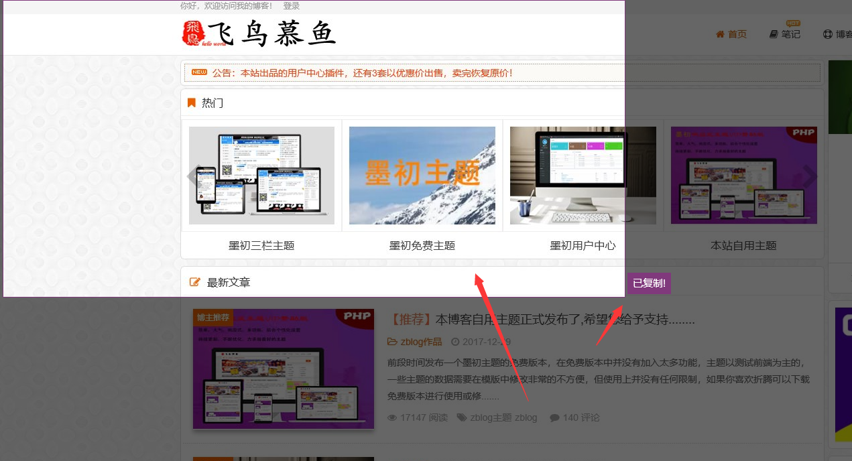852x461 pixels.
Task: Click the lifebuoy icon next to 博客 nav item
Action: coord(828,34)
